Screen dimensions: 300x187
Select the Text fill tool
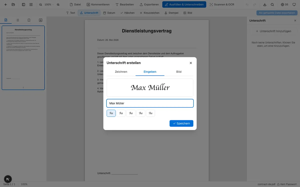click(70, 13)
